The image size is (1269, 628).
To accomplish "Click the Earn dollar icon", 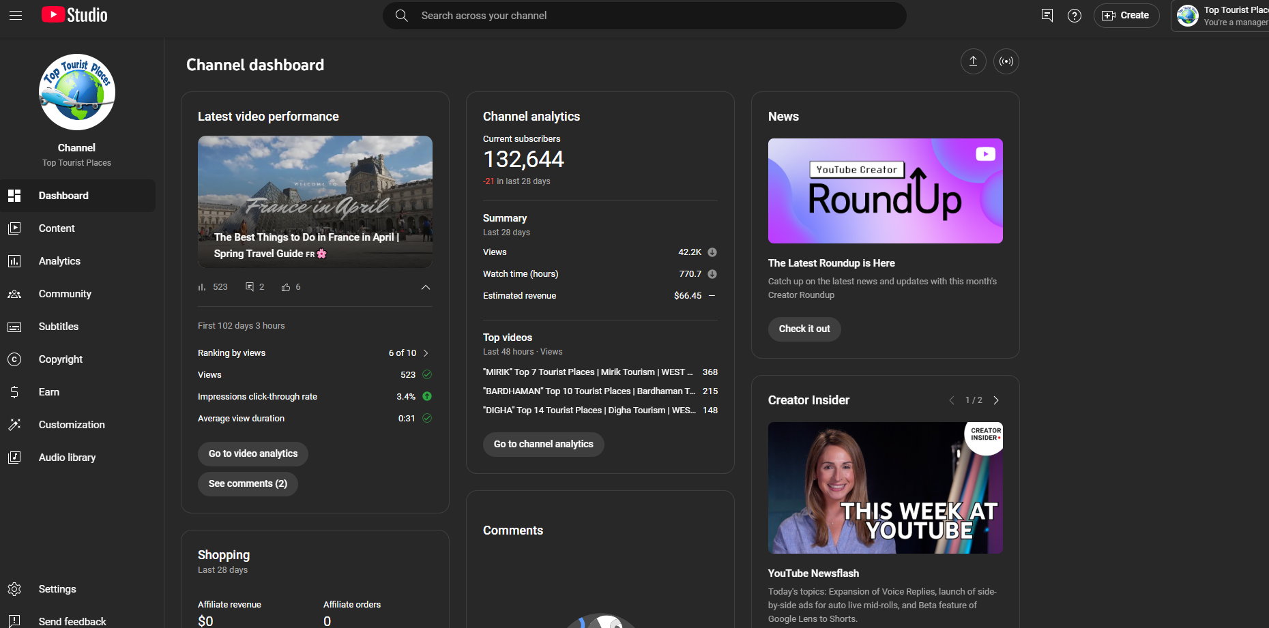I will 14,392.
